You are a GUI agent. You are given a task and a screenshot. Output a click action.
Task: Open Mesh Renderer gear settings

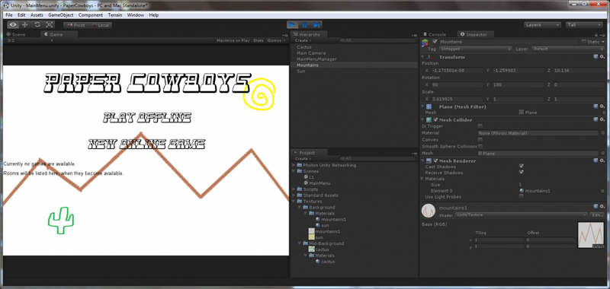[x=602, y=160]
